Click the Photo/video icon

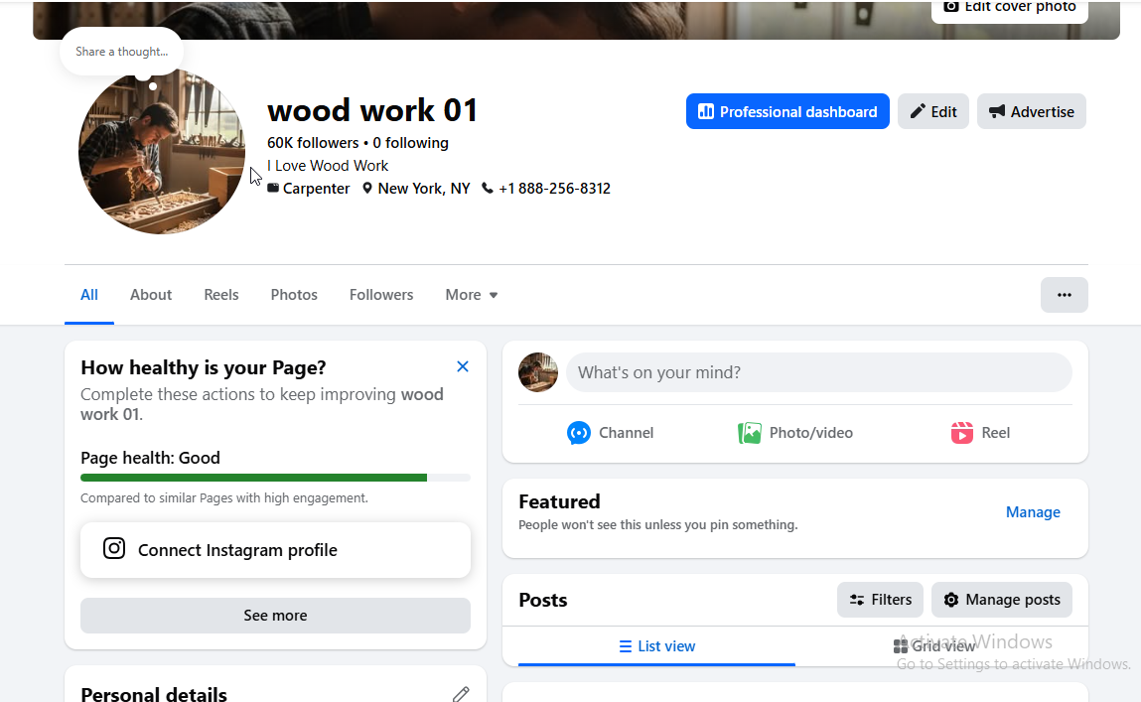tap(749, 433)
